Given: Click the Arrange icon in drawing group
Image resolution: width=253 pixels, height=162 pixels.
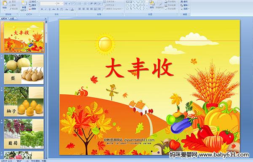Looking at the screenshot, I should [152, 5].
